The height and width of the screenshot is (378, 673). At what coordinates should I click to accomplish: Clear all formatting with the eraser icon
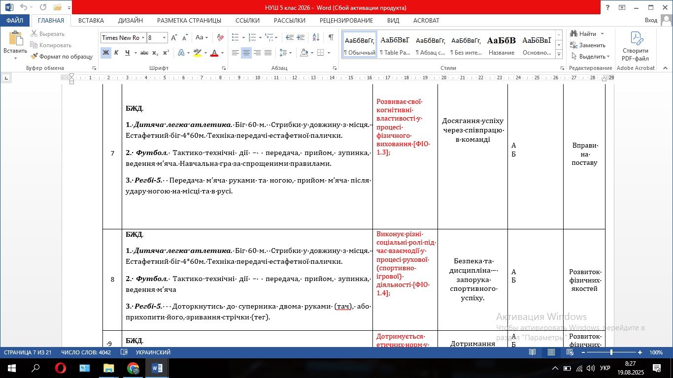220,37
